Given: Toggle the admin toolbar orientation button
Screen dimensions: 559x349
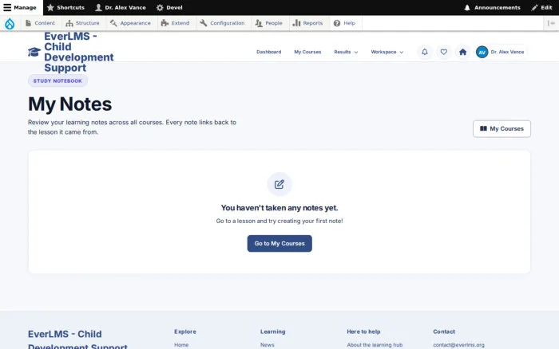Looking at the screenshot, I should [x=551, y=23].
